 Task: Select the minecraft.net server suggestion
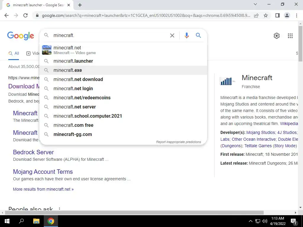point(123,107)
